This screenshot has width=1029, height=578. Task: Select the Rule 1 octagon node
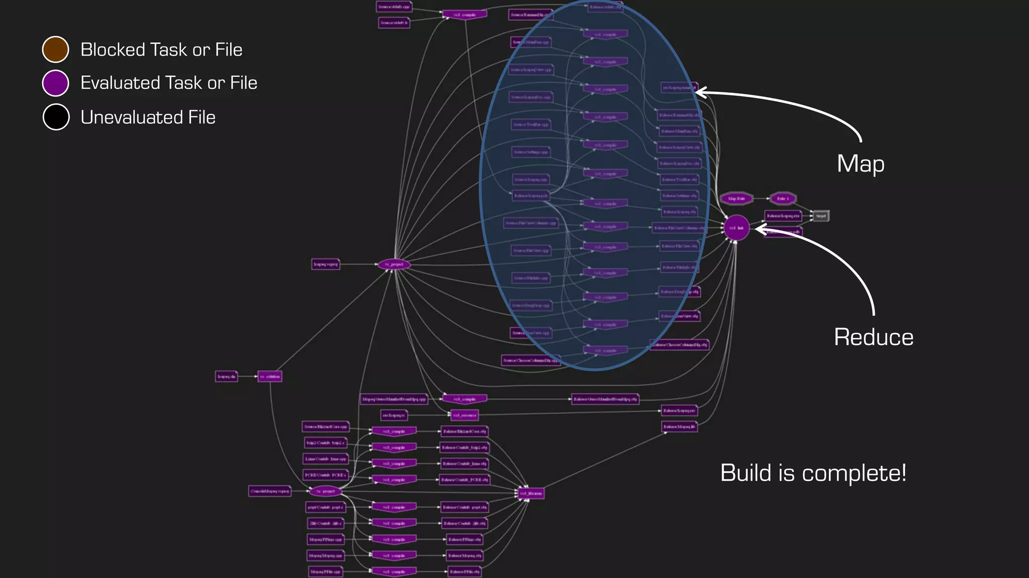[783, 199]
